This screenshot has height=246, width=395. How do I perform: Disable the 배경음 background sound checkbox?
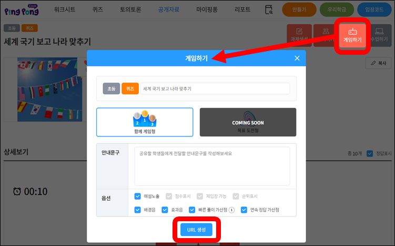pos(138,210)
